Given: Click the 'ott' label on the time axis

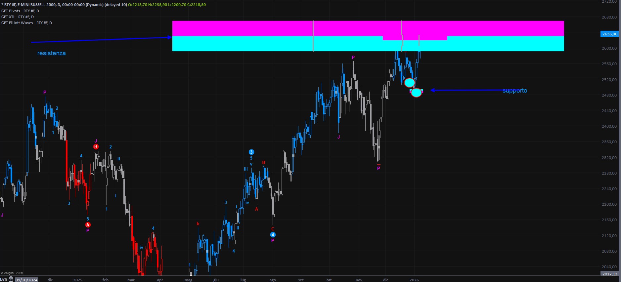Looking at the screenshot, I should tap(329, 280).
